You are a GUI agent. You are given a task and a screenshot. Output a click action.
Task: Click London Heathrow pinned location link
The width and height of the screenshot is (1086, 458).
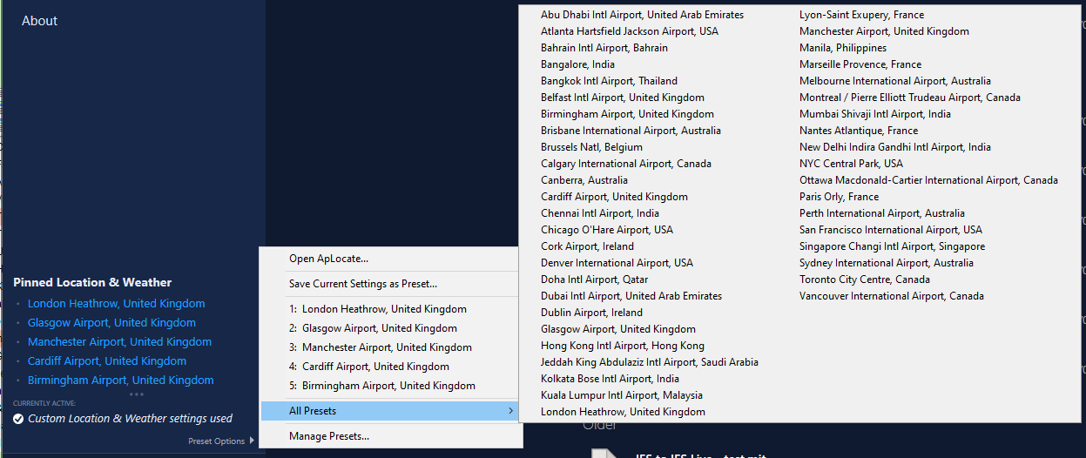coord(116,304)
